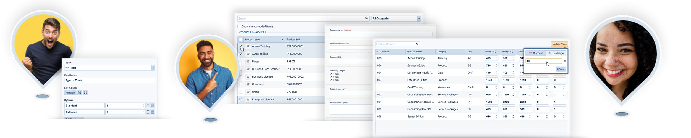Image resolution: width=691 pixels, height=138 pixels.
Task: Toggle the 1 Year warranty checkbox
Action: (x=331, y=74)
